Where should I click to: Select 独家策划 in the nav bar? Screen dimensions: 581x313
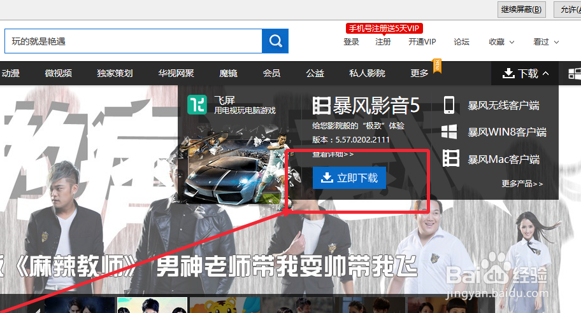(x=115, y=73)
